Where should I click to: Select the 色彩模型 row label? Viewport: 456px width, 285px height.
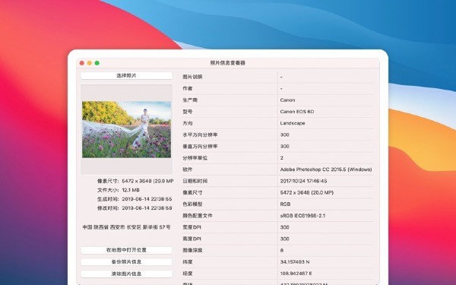coord(192,204)
